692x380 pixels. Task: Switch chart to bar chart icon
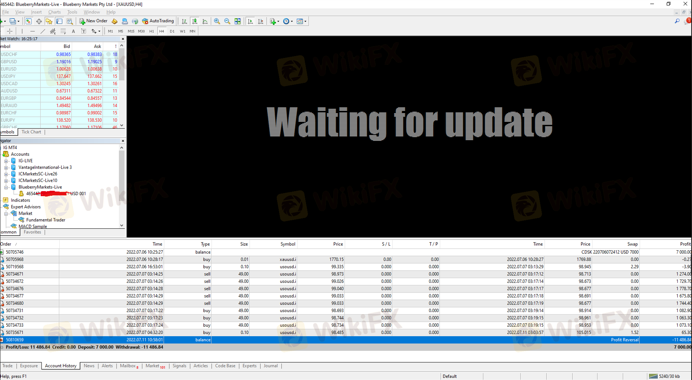pos(185,21)
